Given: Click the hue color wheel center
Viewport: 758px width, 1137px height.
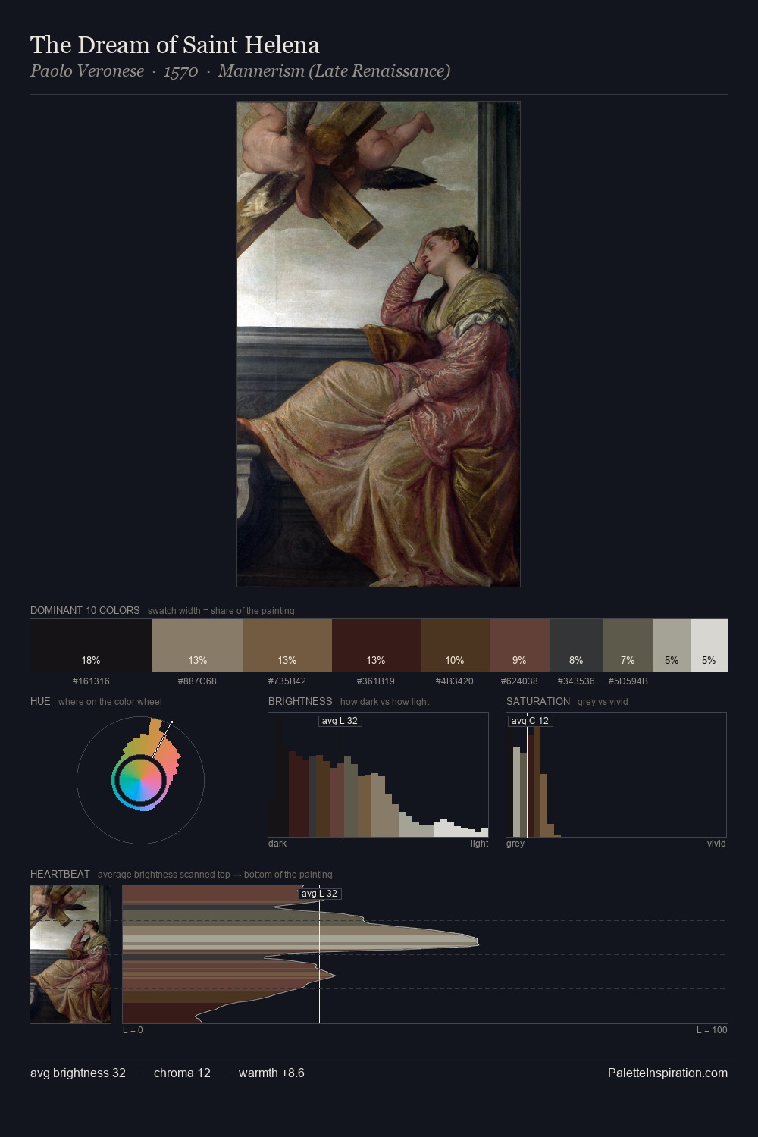Looking at the screenshot, I should [x=140, y=780].
